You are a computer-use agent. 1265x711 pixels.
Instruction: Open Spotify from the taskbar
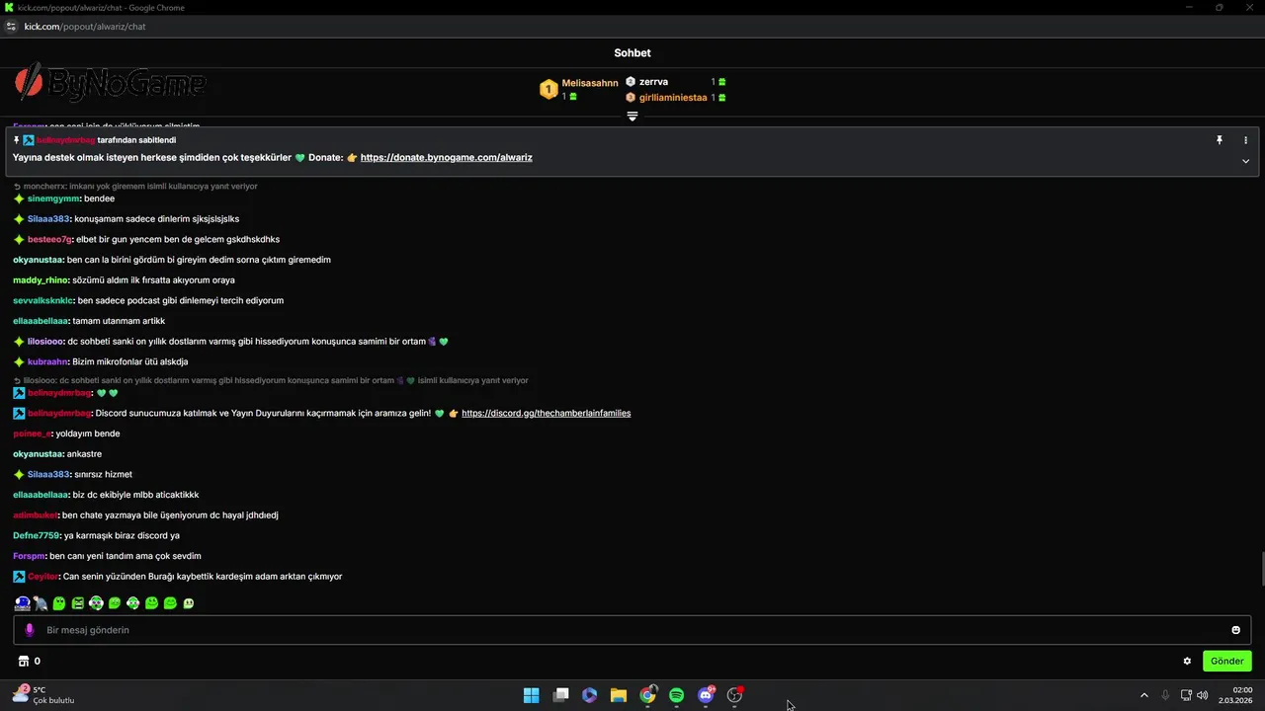(x=676, y=695)
